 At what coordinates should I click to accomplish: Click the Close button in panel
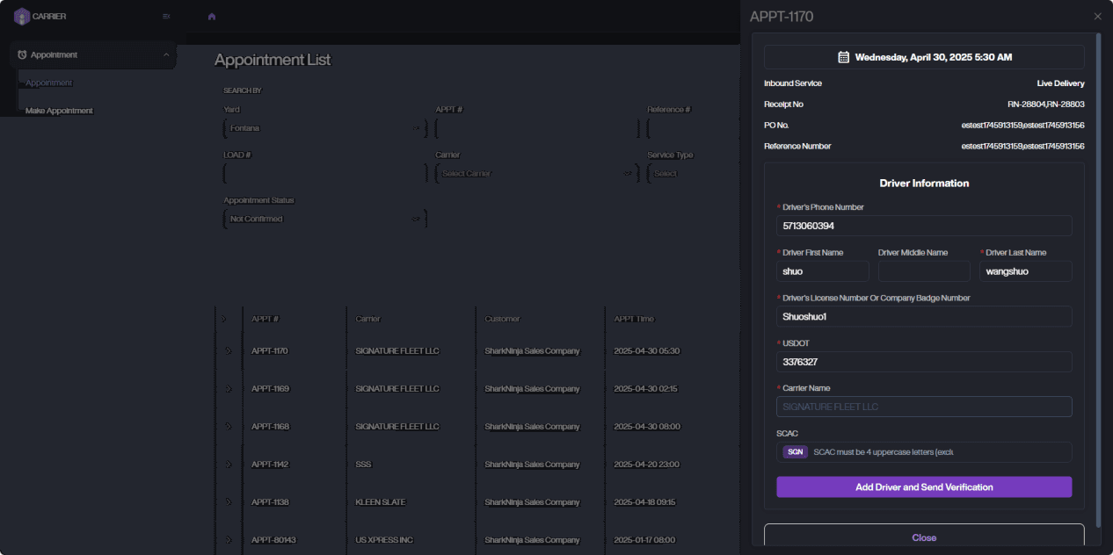[923, 537]
